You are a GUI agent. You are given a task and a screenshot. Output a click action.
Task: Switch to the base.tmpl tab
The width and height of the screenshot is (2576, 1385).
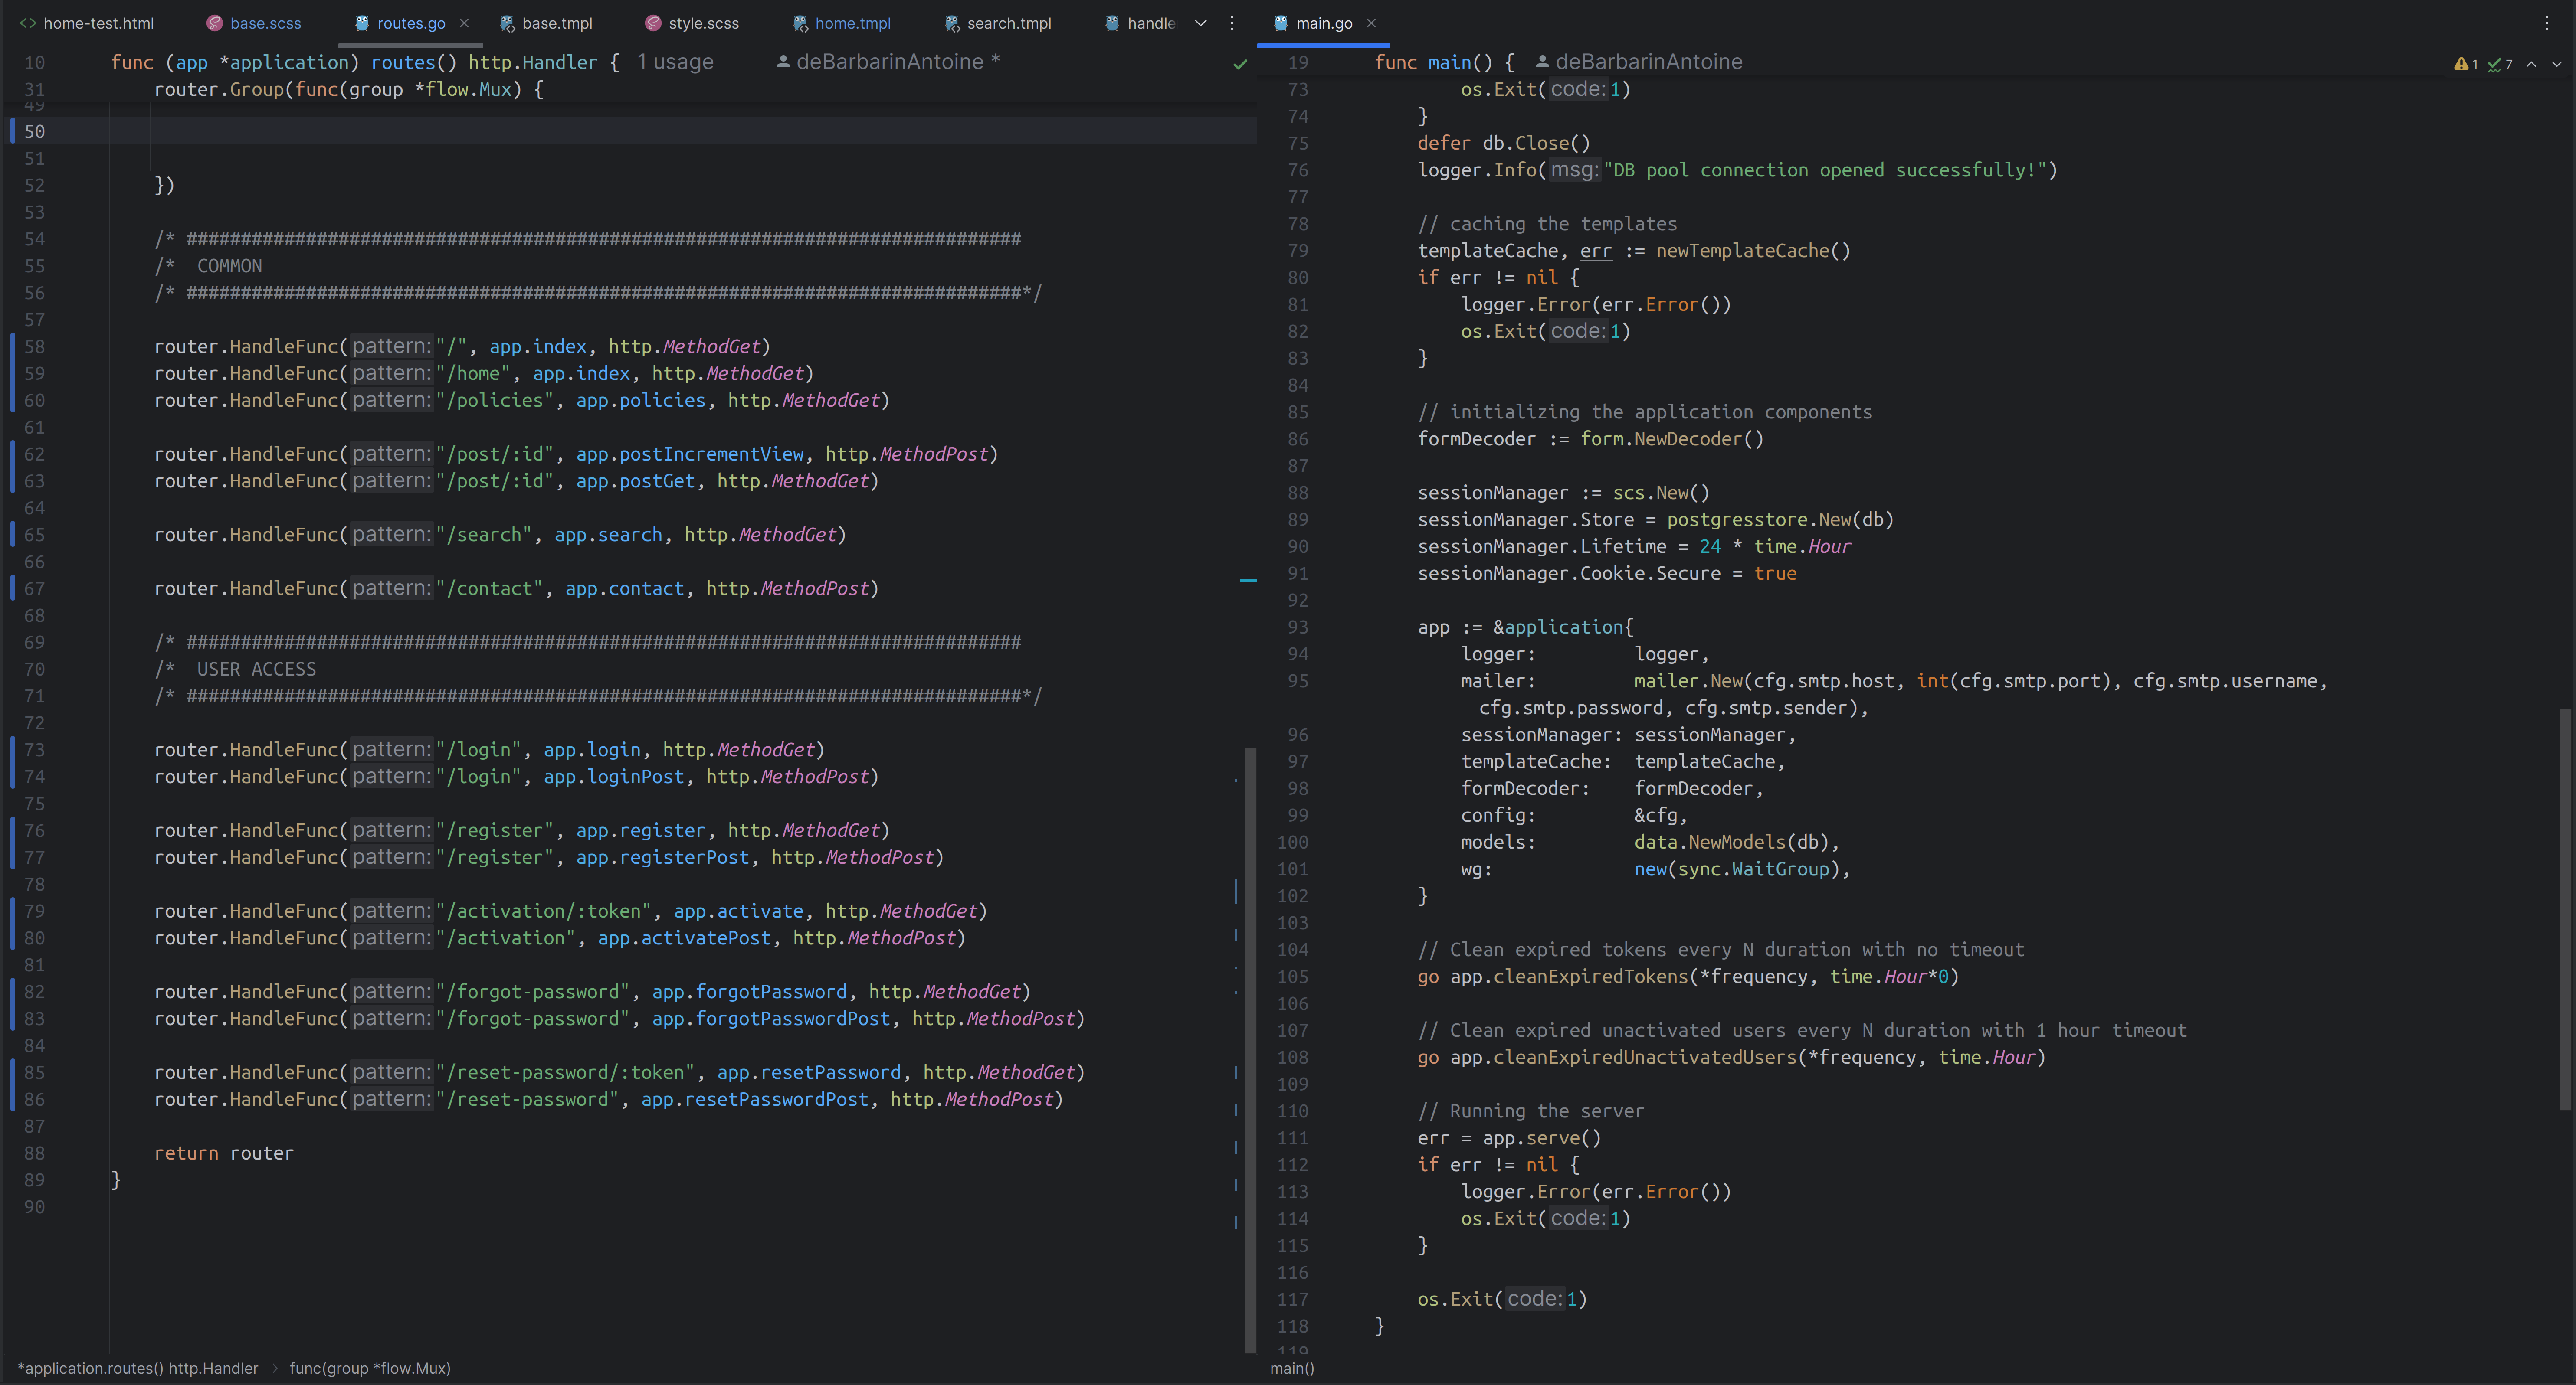[546, 23]
